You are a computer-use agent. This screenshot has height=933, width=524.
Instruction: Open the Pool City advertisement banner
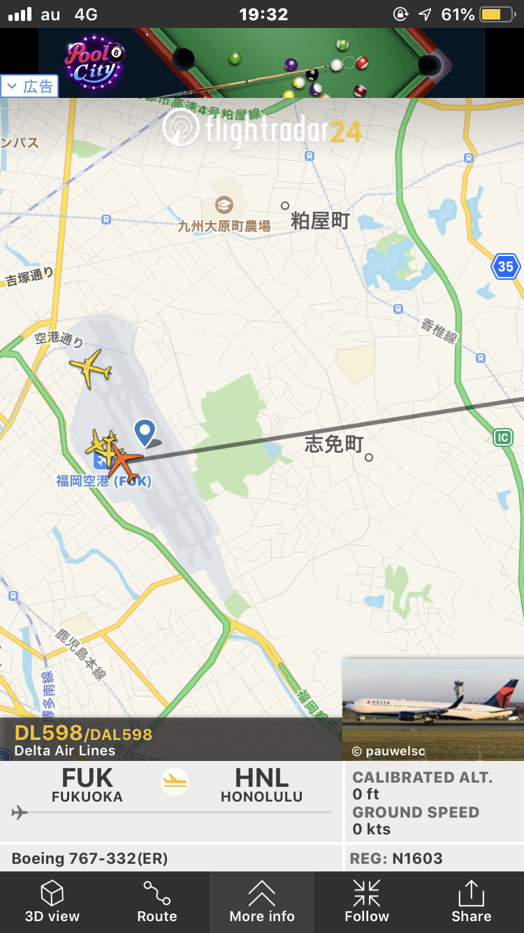point(262,63)
